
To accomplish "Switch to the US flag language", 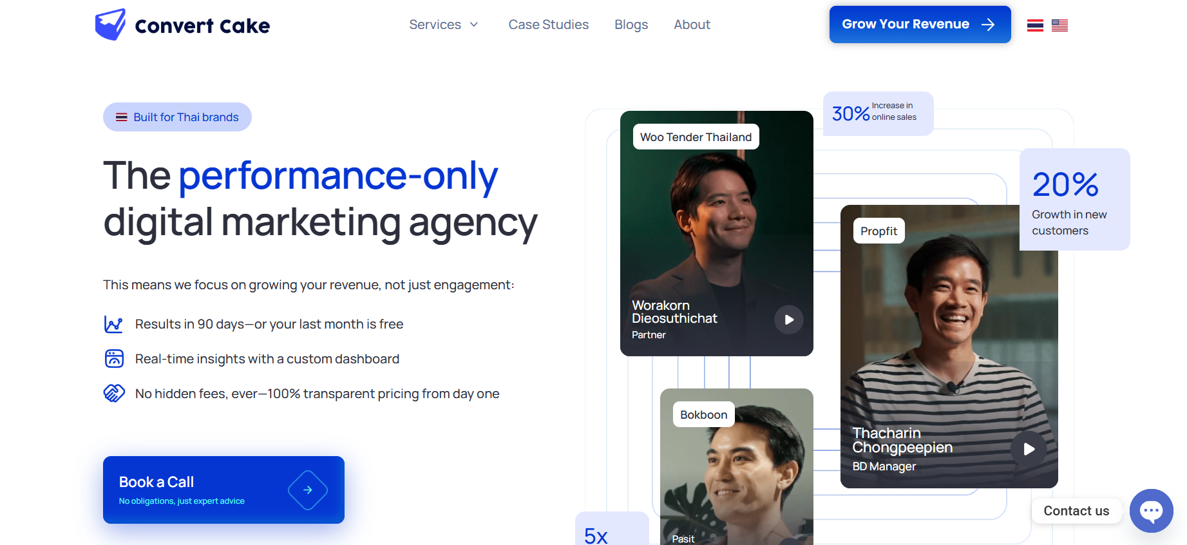I will tap(1059, 25).
